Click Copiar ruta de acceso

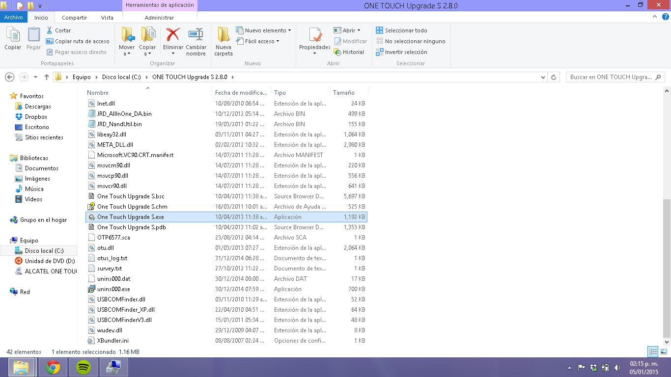tap(78, 41)
